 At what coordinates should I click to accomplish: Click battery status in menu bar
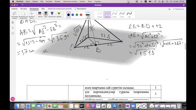[150, 1]
